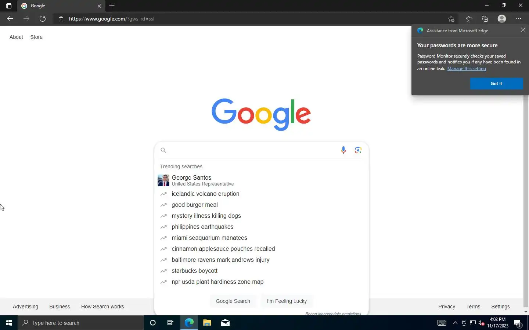Open News and interests taskbar icon
Image resolution: width=529 pixels, height=330 pixels.
(442, 323)
